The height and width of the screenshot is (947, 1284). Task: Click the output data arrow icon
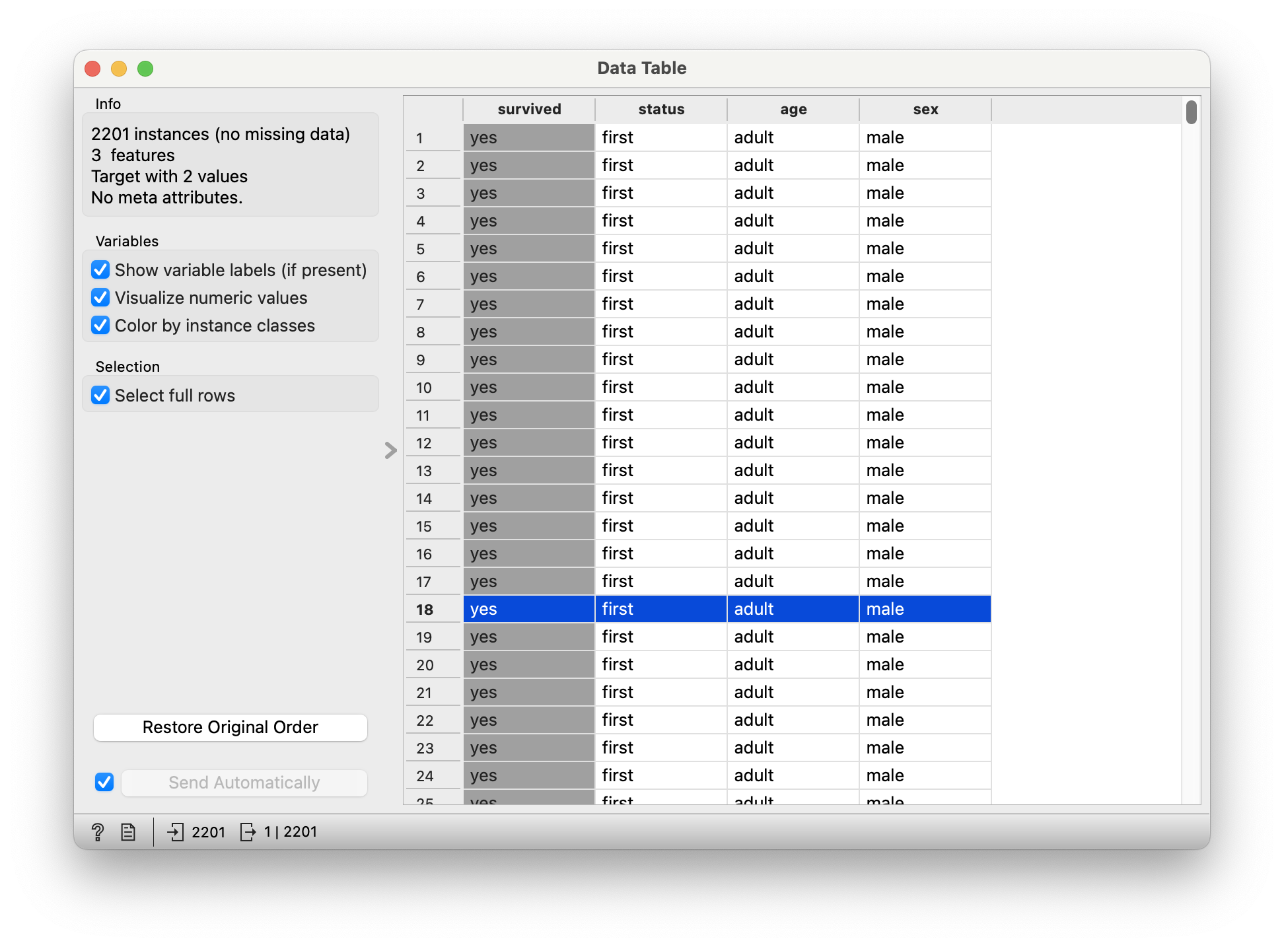[248, 832]
